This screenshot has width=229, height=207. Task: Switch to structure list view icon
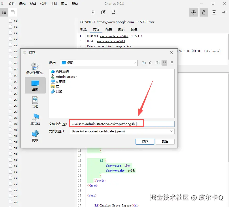click(4, 12)
